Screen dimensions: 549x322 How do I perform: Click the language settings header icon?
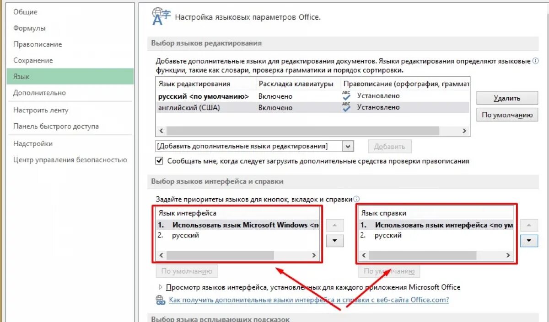click(161, 16)
